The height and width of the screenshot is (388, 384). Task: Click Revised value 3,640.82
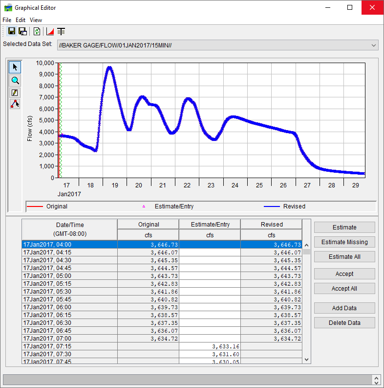[271, 299]
